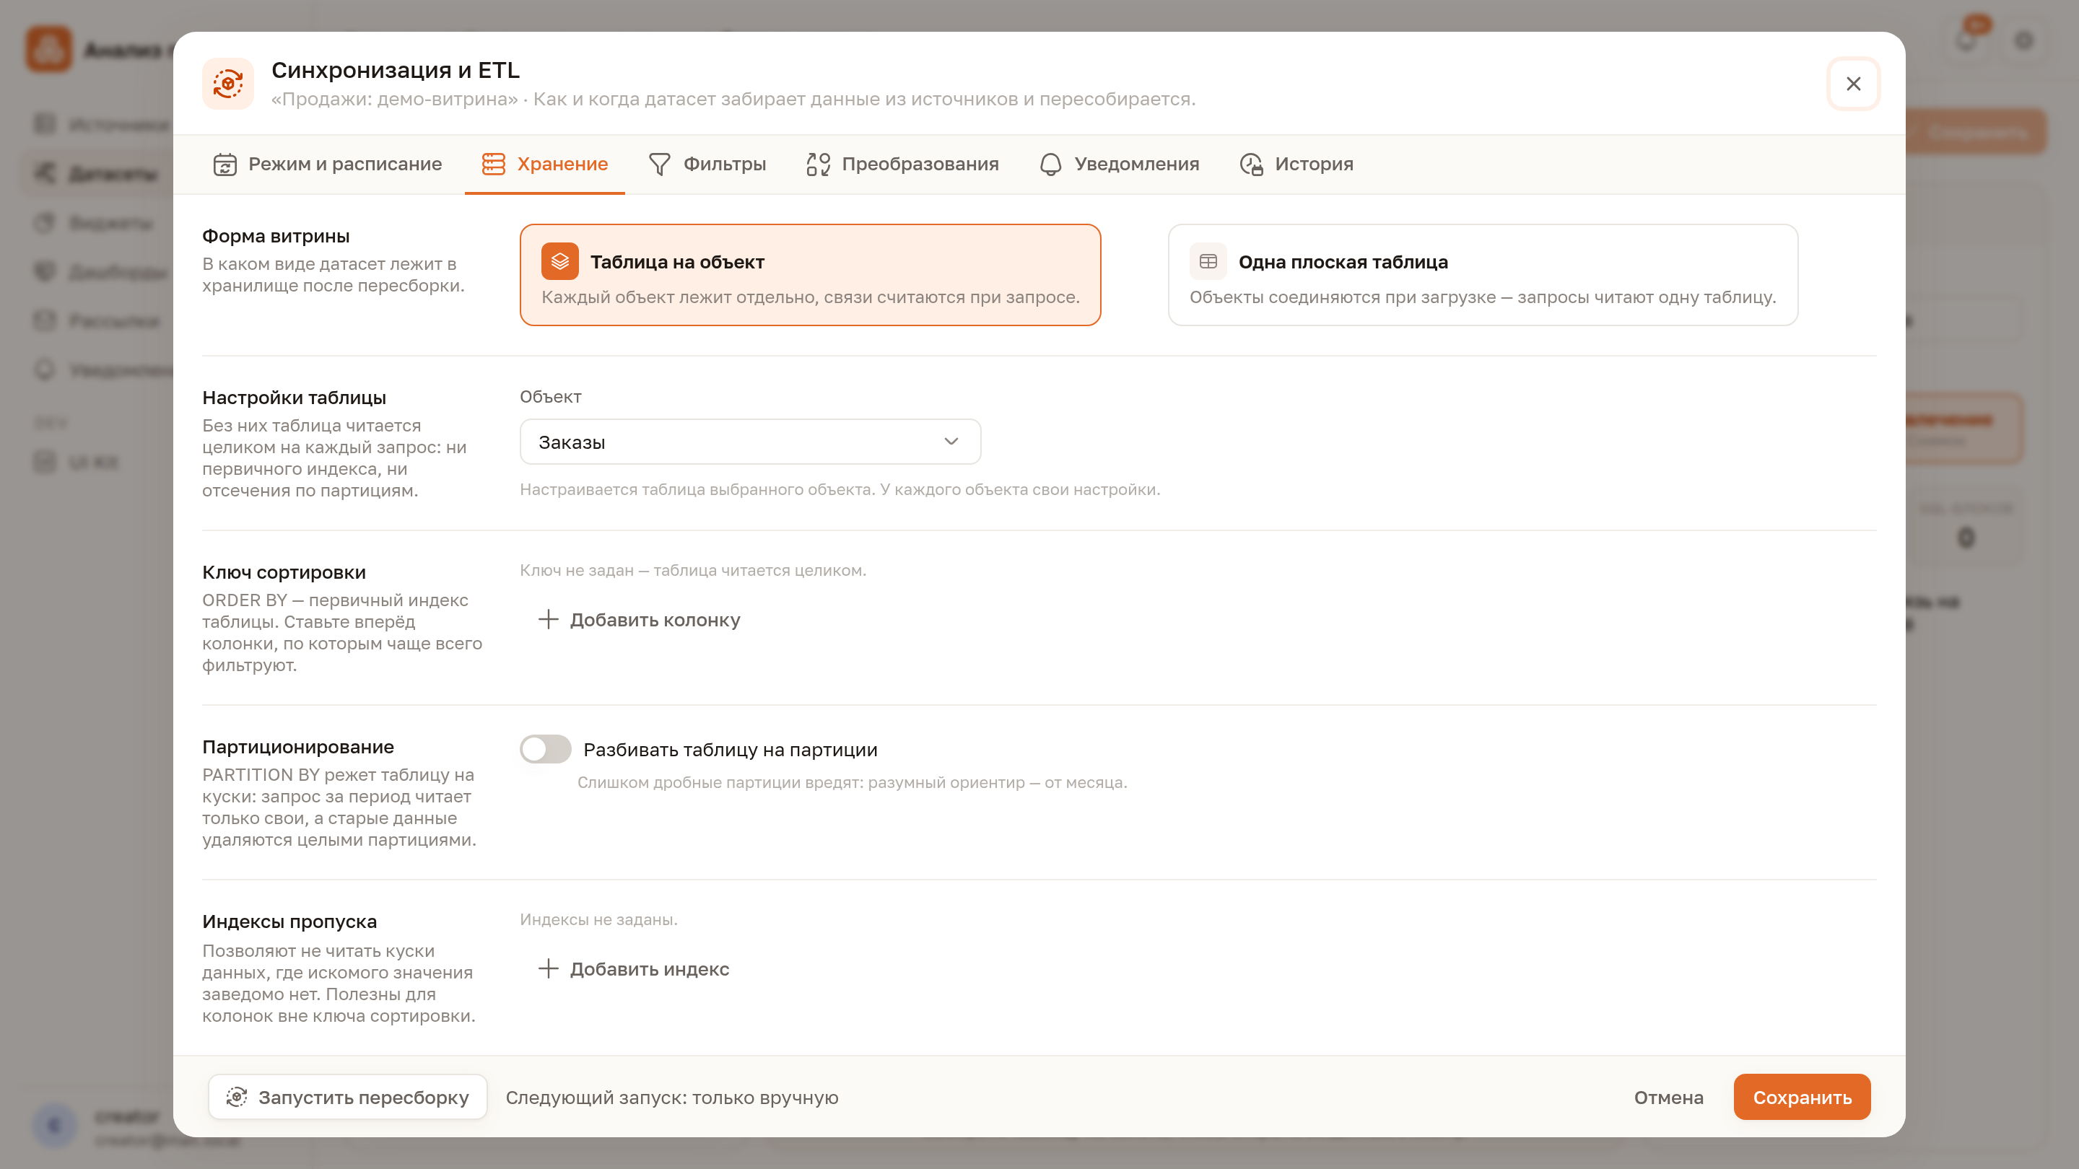Close the Синхронизация и ETL dialog

[1853, 83]
